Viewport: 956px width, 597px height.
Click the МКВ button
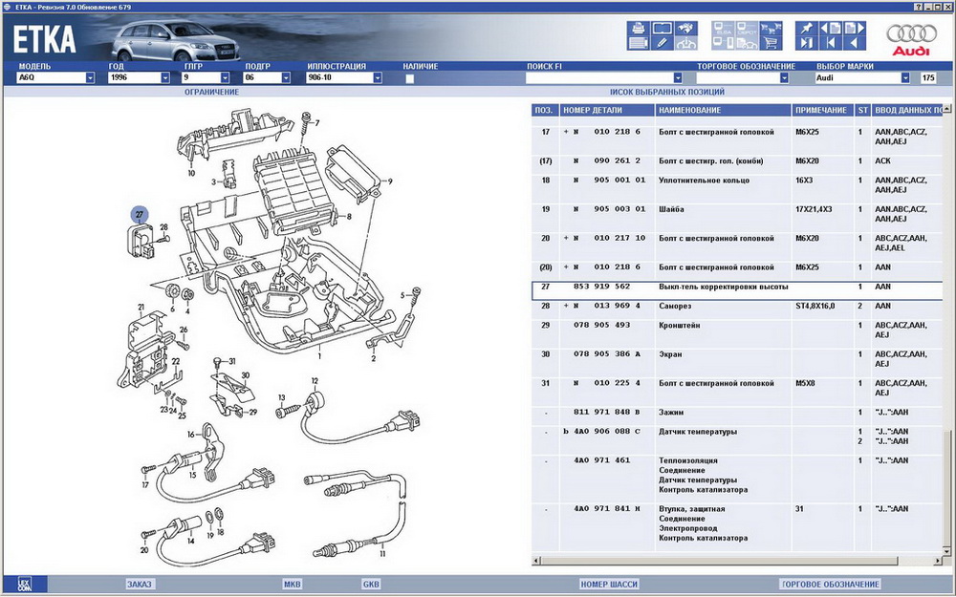point(292,585)
